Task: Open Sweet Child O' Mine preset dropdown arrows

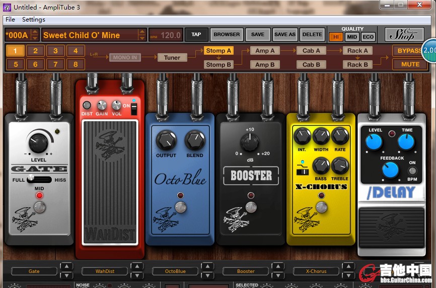Action: pyautogui.click(x=142, y=35)
